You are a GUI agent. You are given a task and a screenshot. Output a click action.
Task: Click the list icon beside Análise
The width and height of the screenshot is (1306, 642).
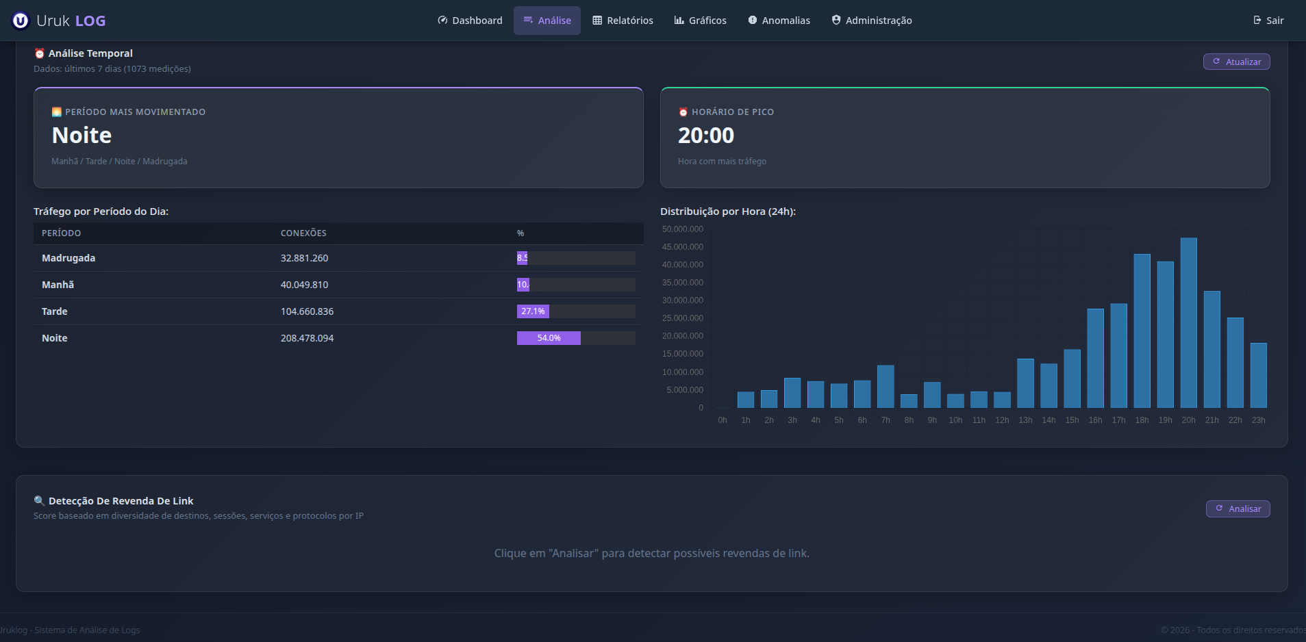528,21
